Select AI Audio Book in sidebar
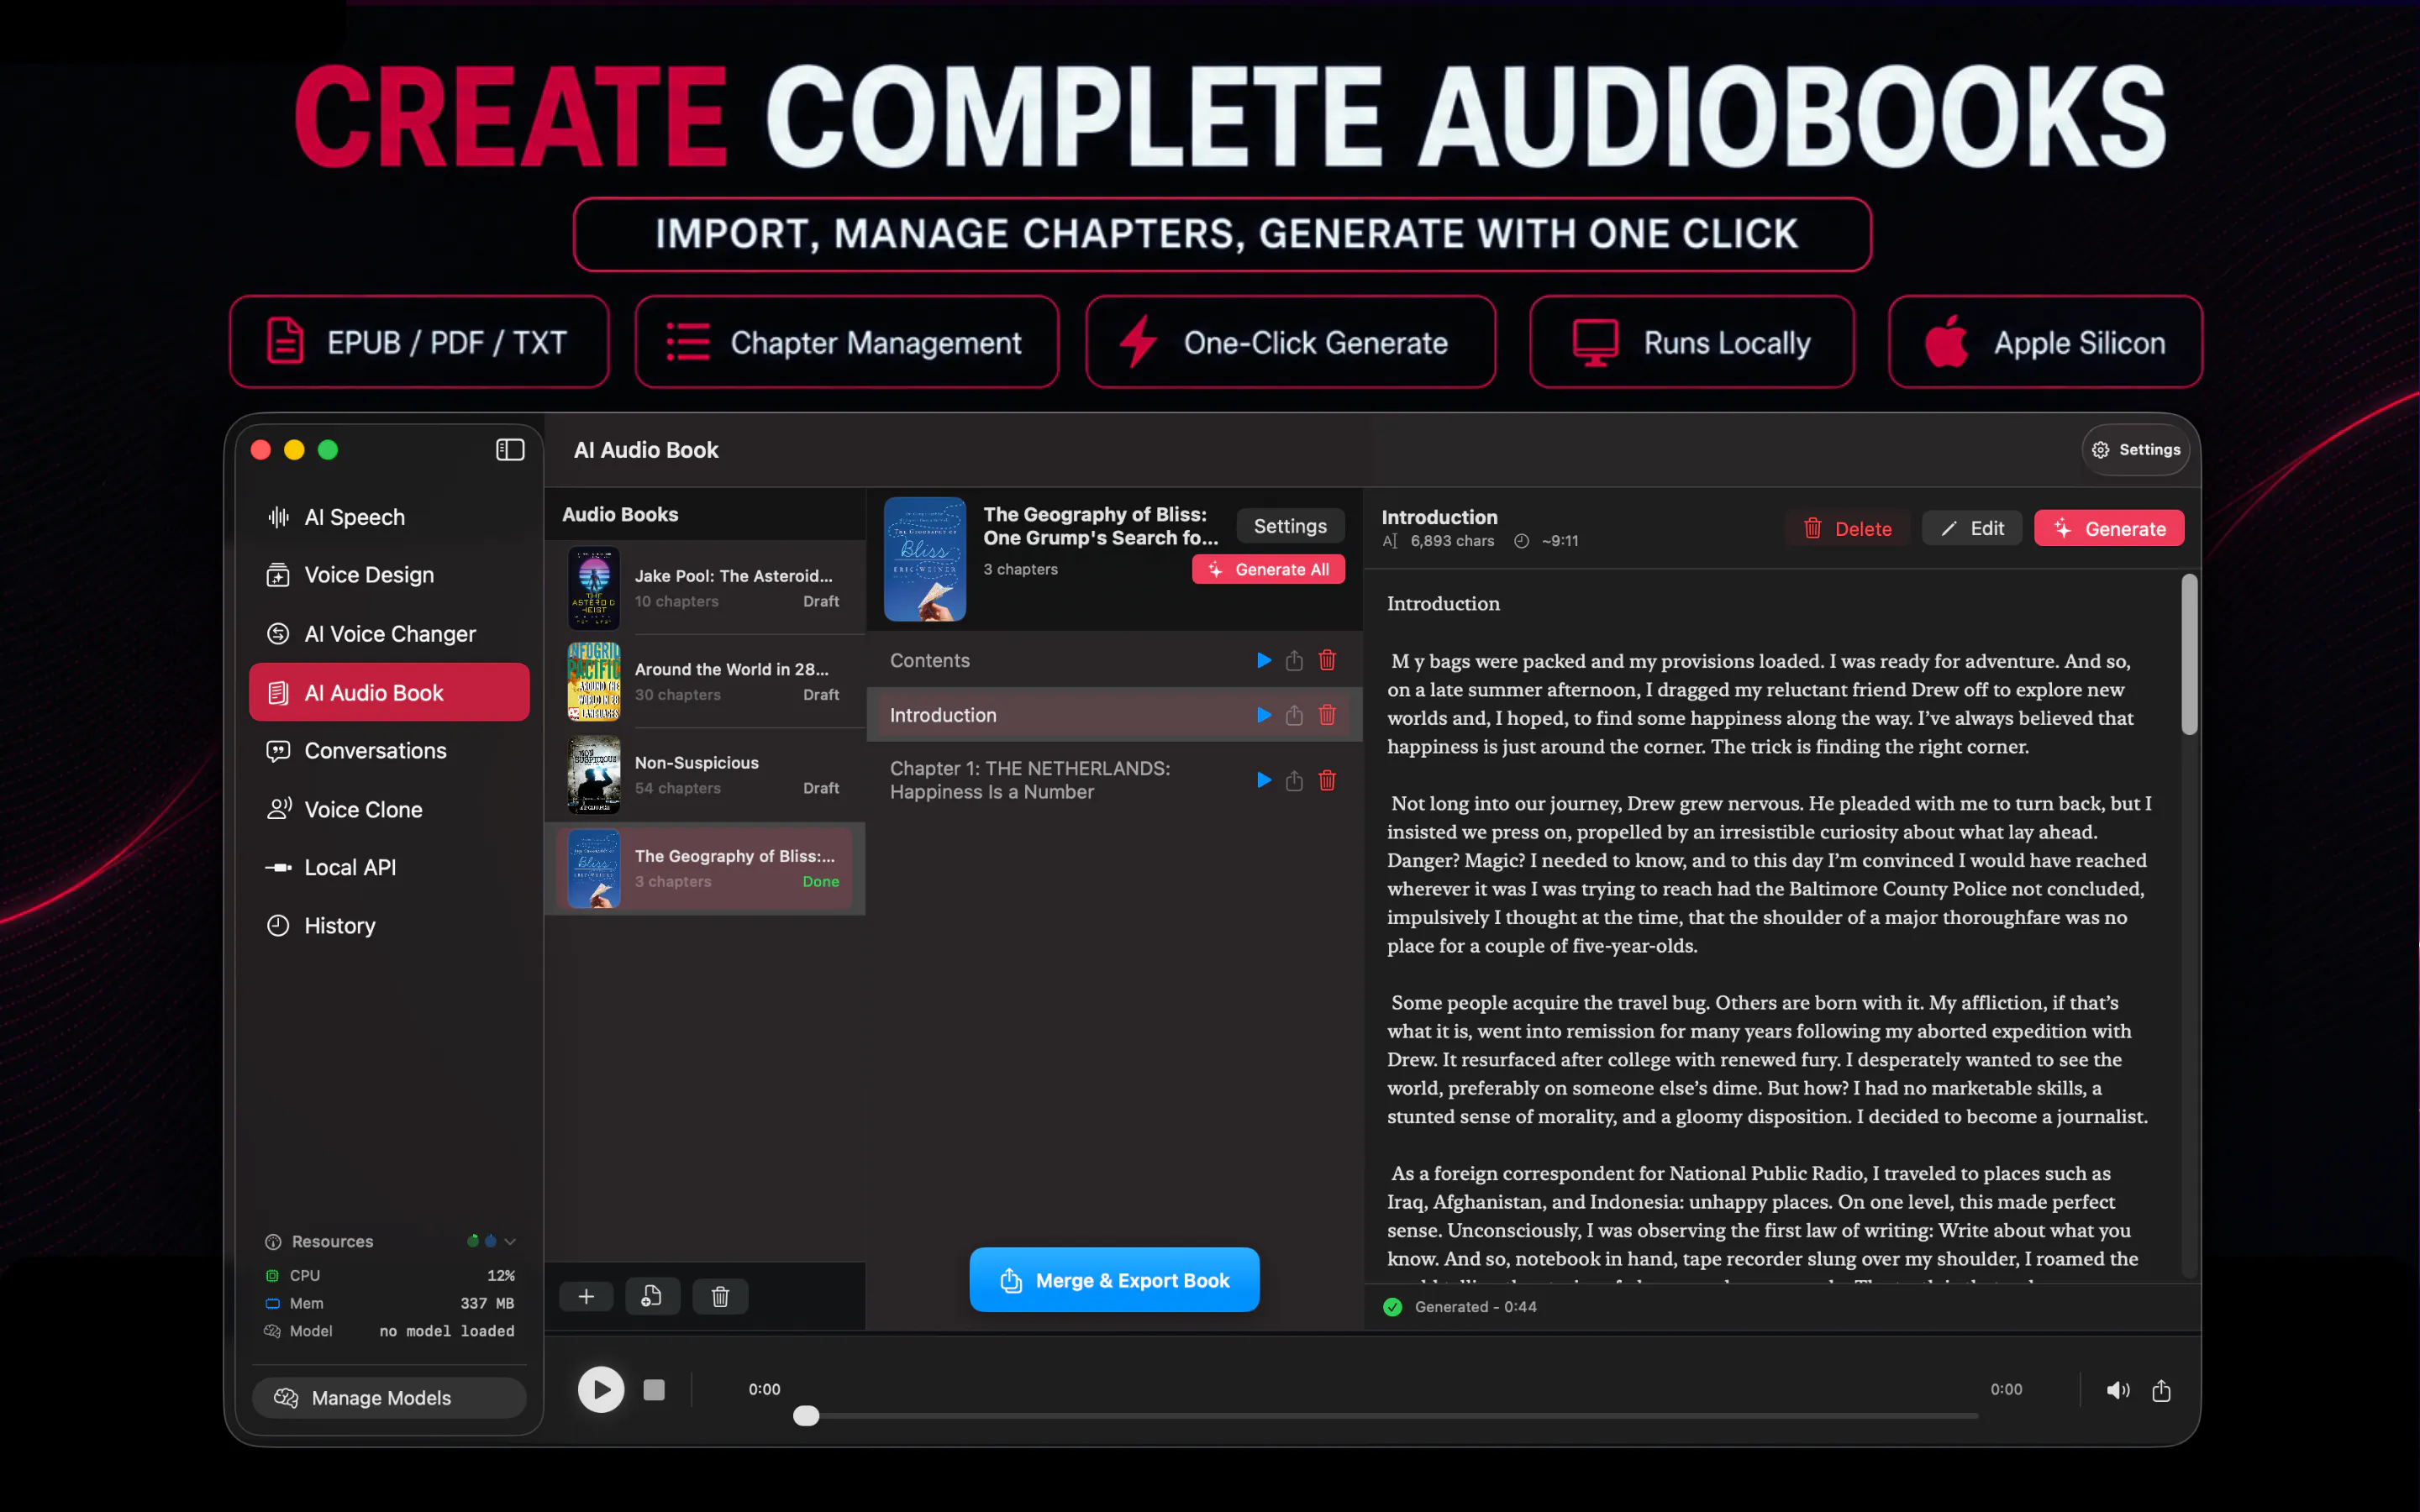The width and height of the screenshot is (2420, 1512). click(x=389, y=692)
